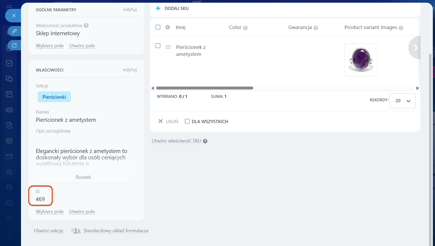Open Standardowy układ formularza menu
Screen dimensions: 435x246
click(x=115, y=231)
